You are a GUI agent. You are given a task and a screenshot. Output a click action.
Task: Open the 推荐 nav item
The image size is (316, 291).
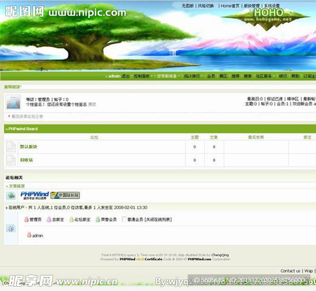(x=235, y=76)
